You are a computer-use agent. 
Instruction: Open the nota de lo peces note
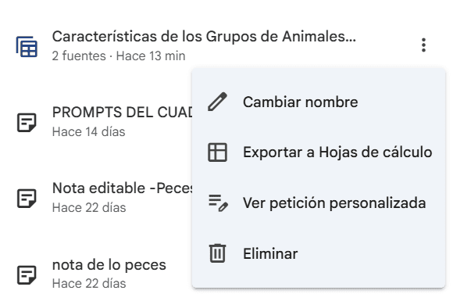pos(109,265)
